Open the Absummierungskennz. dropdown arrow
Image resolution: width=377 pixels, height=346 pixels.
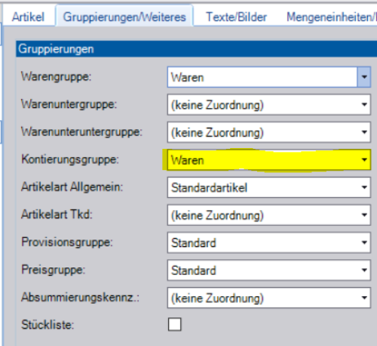point(364,298)
